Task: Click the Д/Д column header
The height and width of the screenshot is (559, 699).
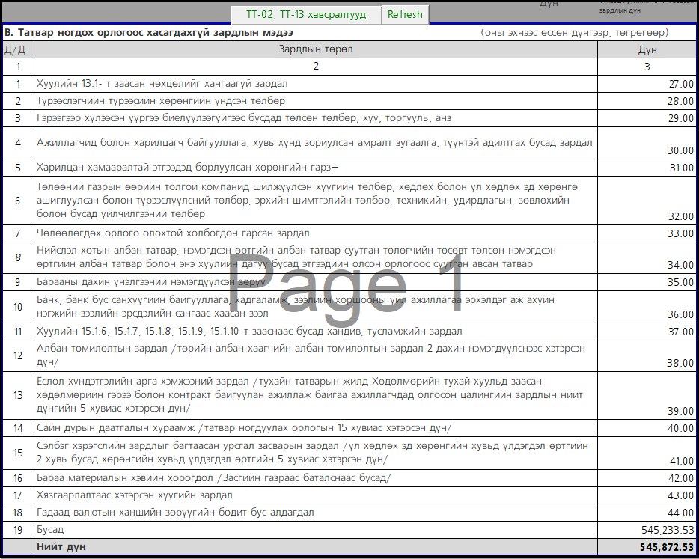Action: (18, 49)
